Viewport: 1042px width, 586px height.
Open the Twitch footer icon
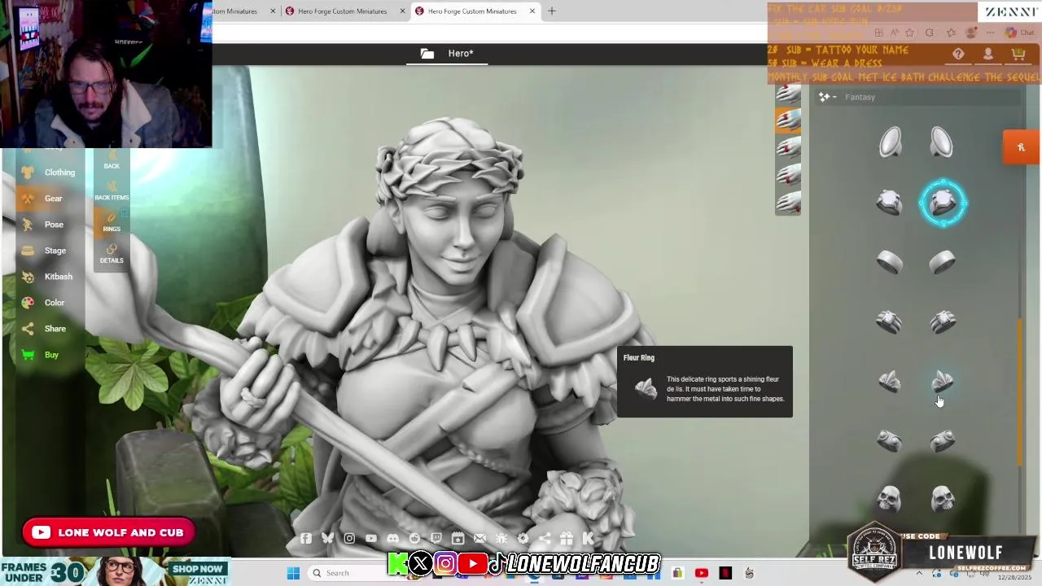pyautogui.click(x=436, y=538)
